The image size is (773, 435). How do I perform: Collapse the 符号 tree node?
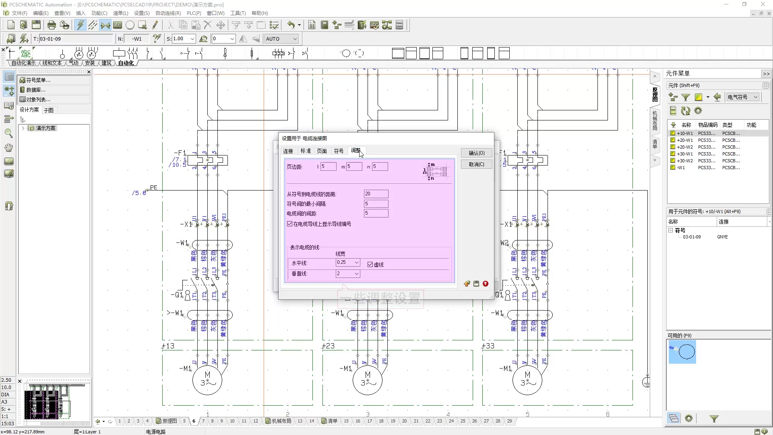pyautogui.click(x=671, y=230)
